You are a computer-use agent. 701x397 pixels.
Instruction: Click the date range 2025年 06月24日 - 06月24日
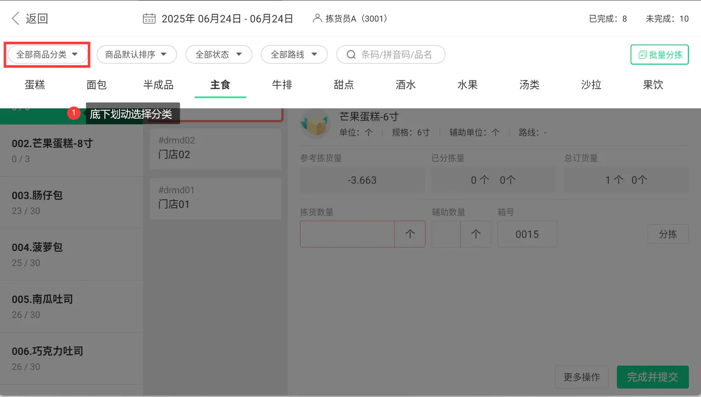click(x=227, y=19)
